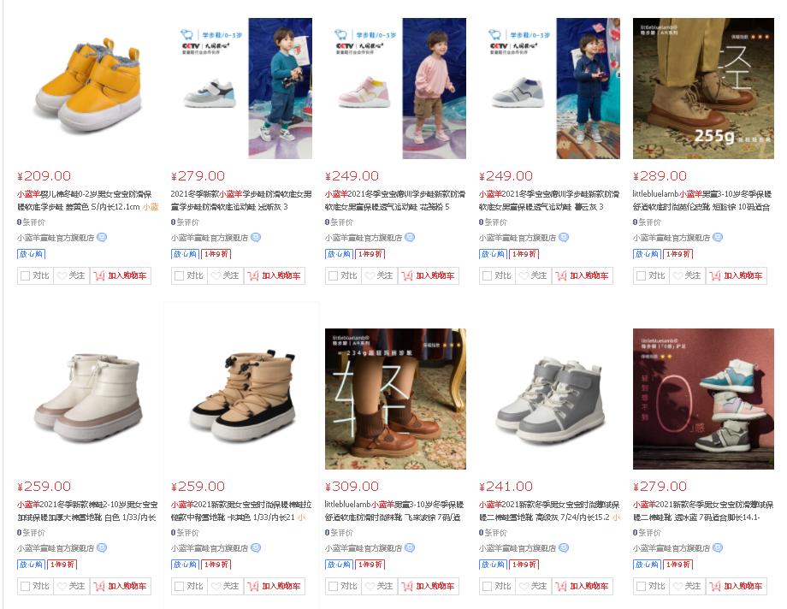Open the white snow boots product image
This screenshot has height=609, width=787.
(88, 399)
